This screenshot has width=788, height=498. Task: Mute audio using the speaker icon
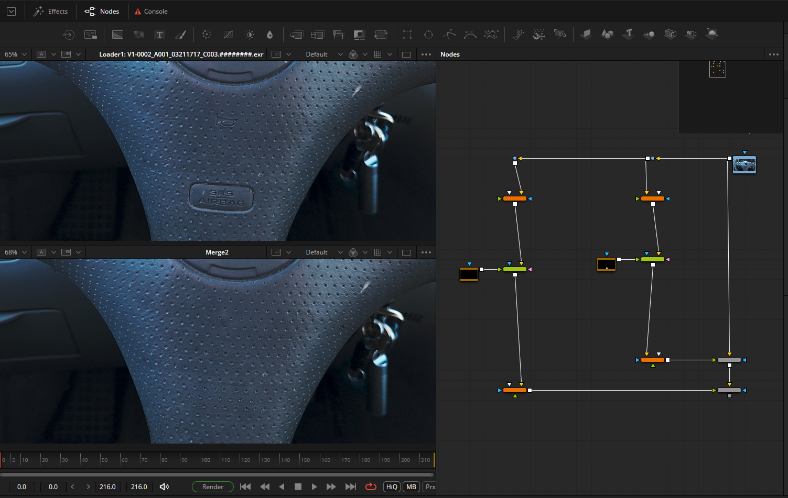(164, 486)
